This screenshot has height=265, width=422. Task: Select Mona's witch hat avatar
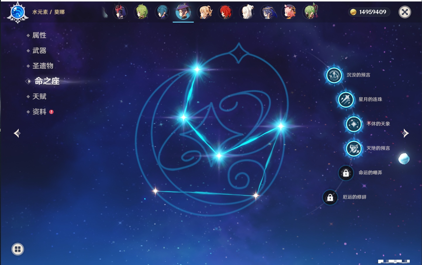[x=183, y=12]
